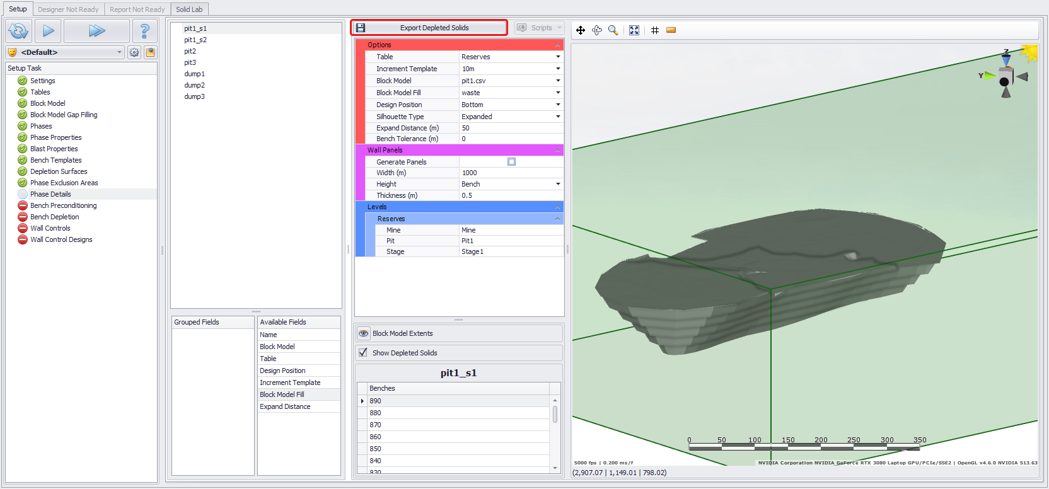Toggle Block Model Extents eye button

364,333
